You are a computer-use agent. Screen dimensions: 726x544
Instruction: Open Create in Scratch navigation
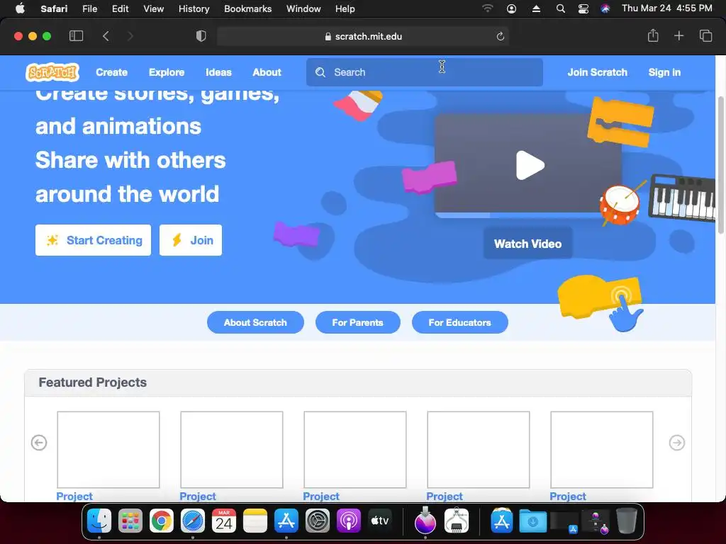(x=111, y=72)
